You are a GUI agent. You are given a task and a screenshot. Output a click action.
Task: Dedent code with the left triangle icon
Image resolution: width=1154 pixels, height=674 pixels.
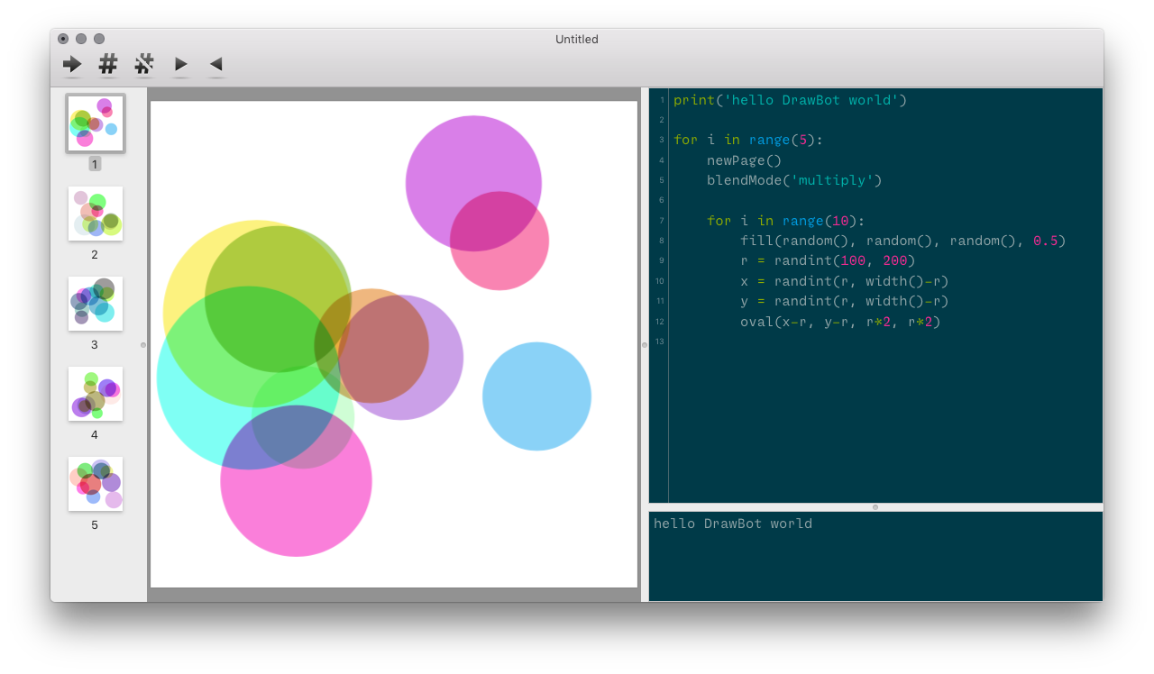pyautogui.click(x=216, y=64)
